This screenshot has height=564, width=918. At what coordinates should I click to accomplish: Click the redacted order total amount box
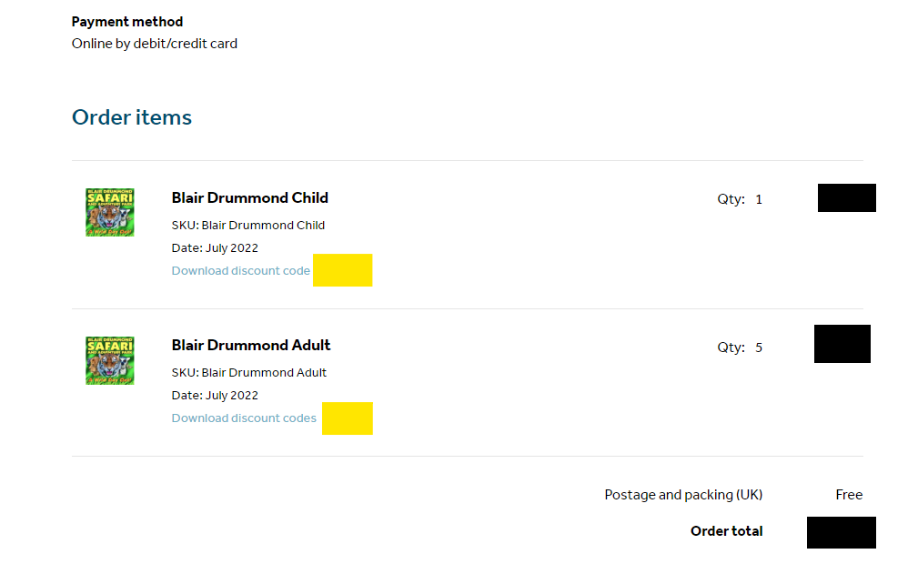point(841,532)
